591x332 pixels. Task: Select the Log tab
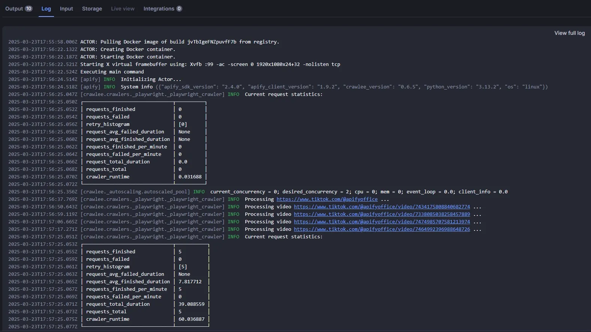point(46,9)
